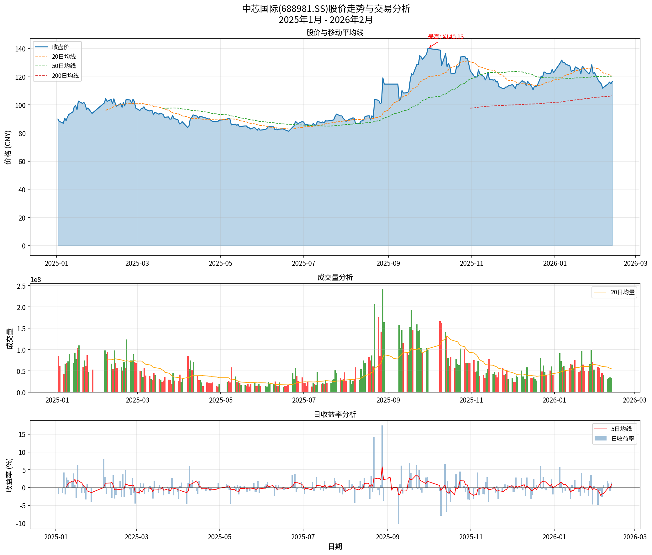Click the 20日均线 legend entry
652x555 pixels.
click(x=64, y=57)
